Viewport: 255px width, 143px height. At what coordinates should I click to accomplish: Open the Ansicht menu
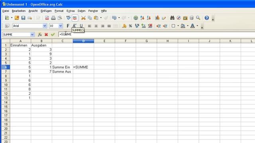pos(33,11)
